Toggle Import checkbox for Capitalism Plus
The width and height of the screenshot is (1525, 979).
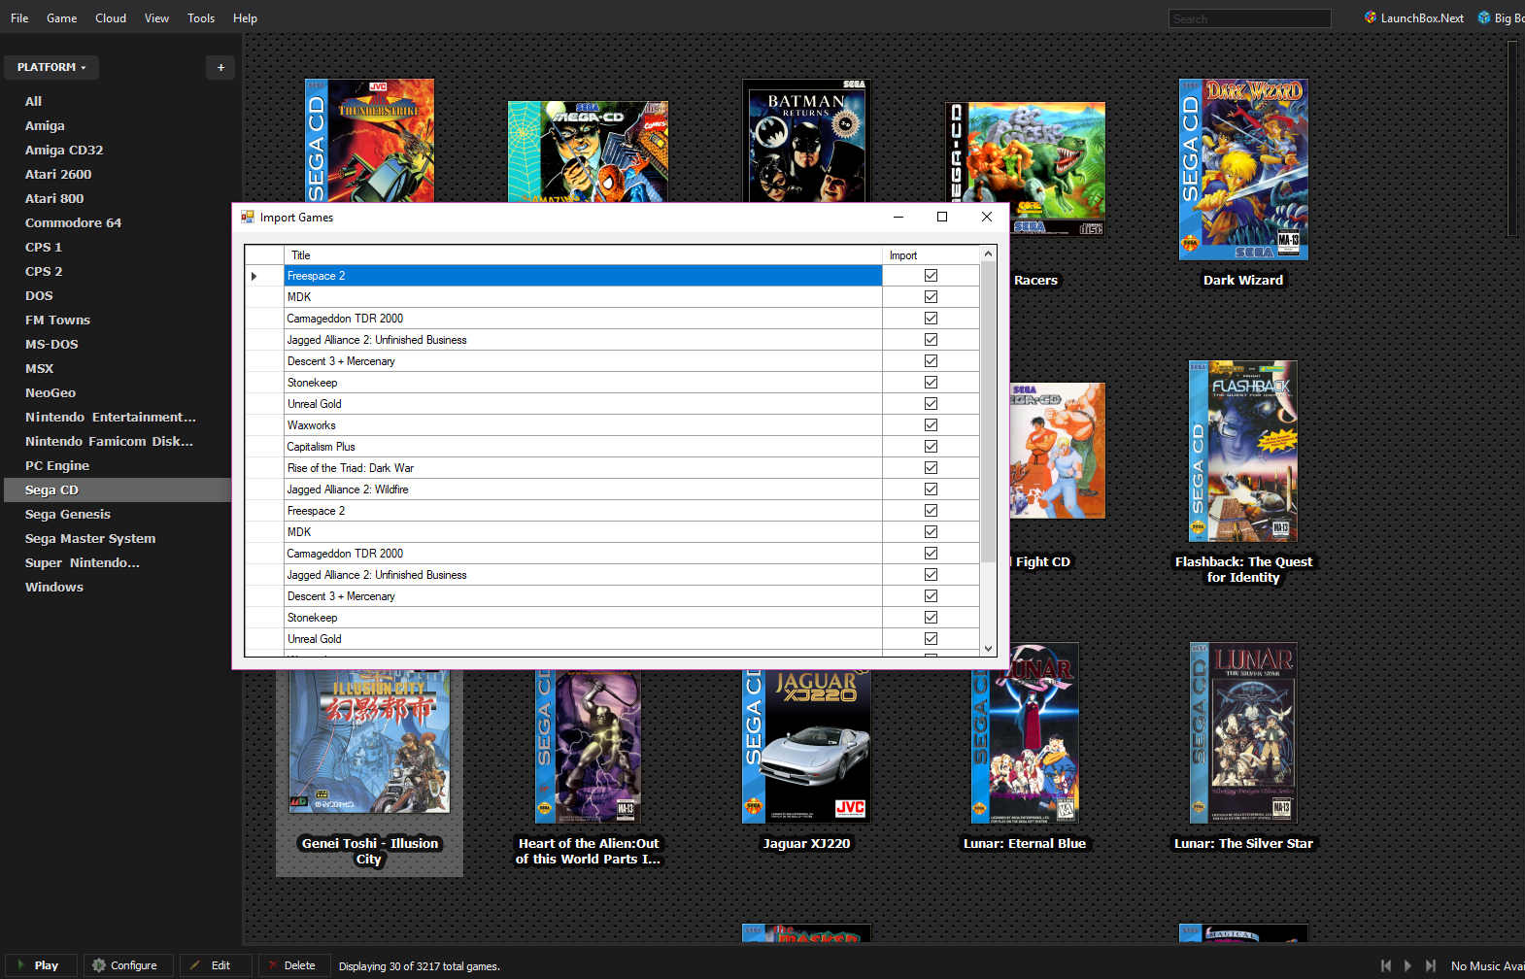(x=931, y=447)
